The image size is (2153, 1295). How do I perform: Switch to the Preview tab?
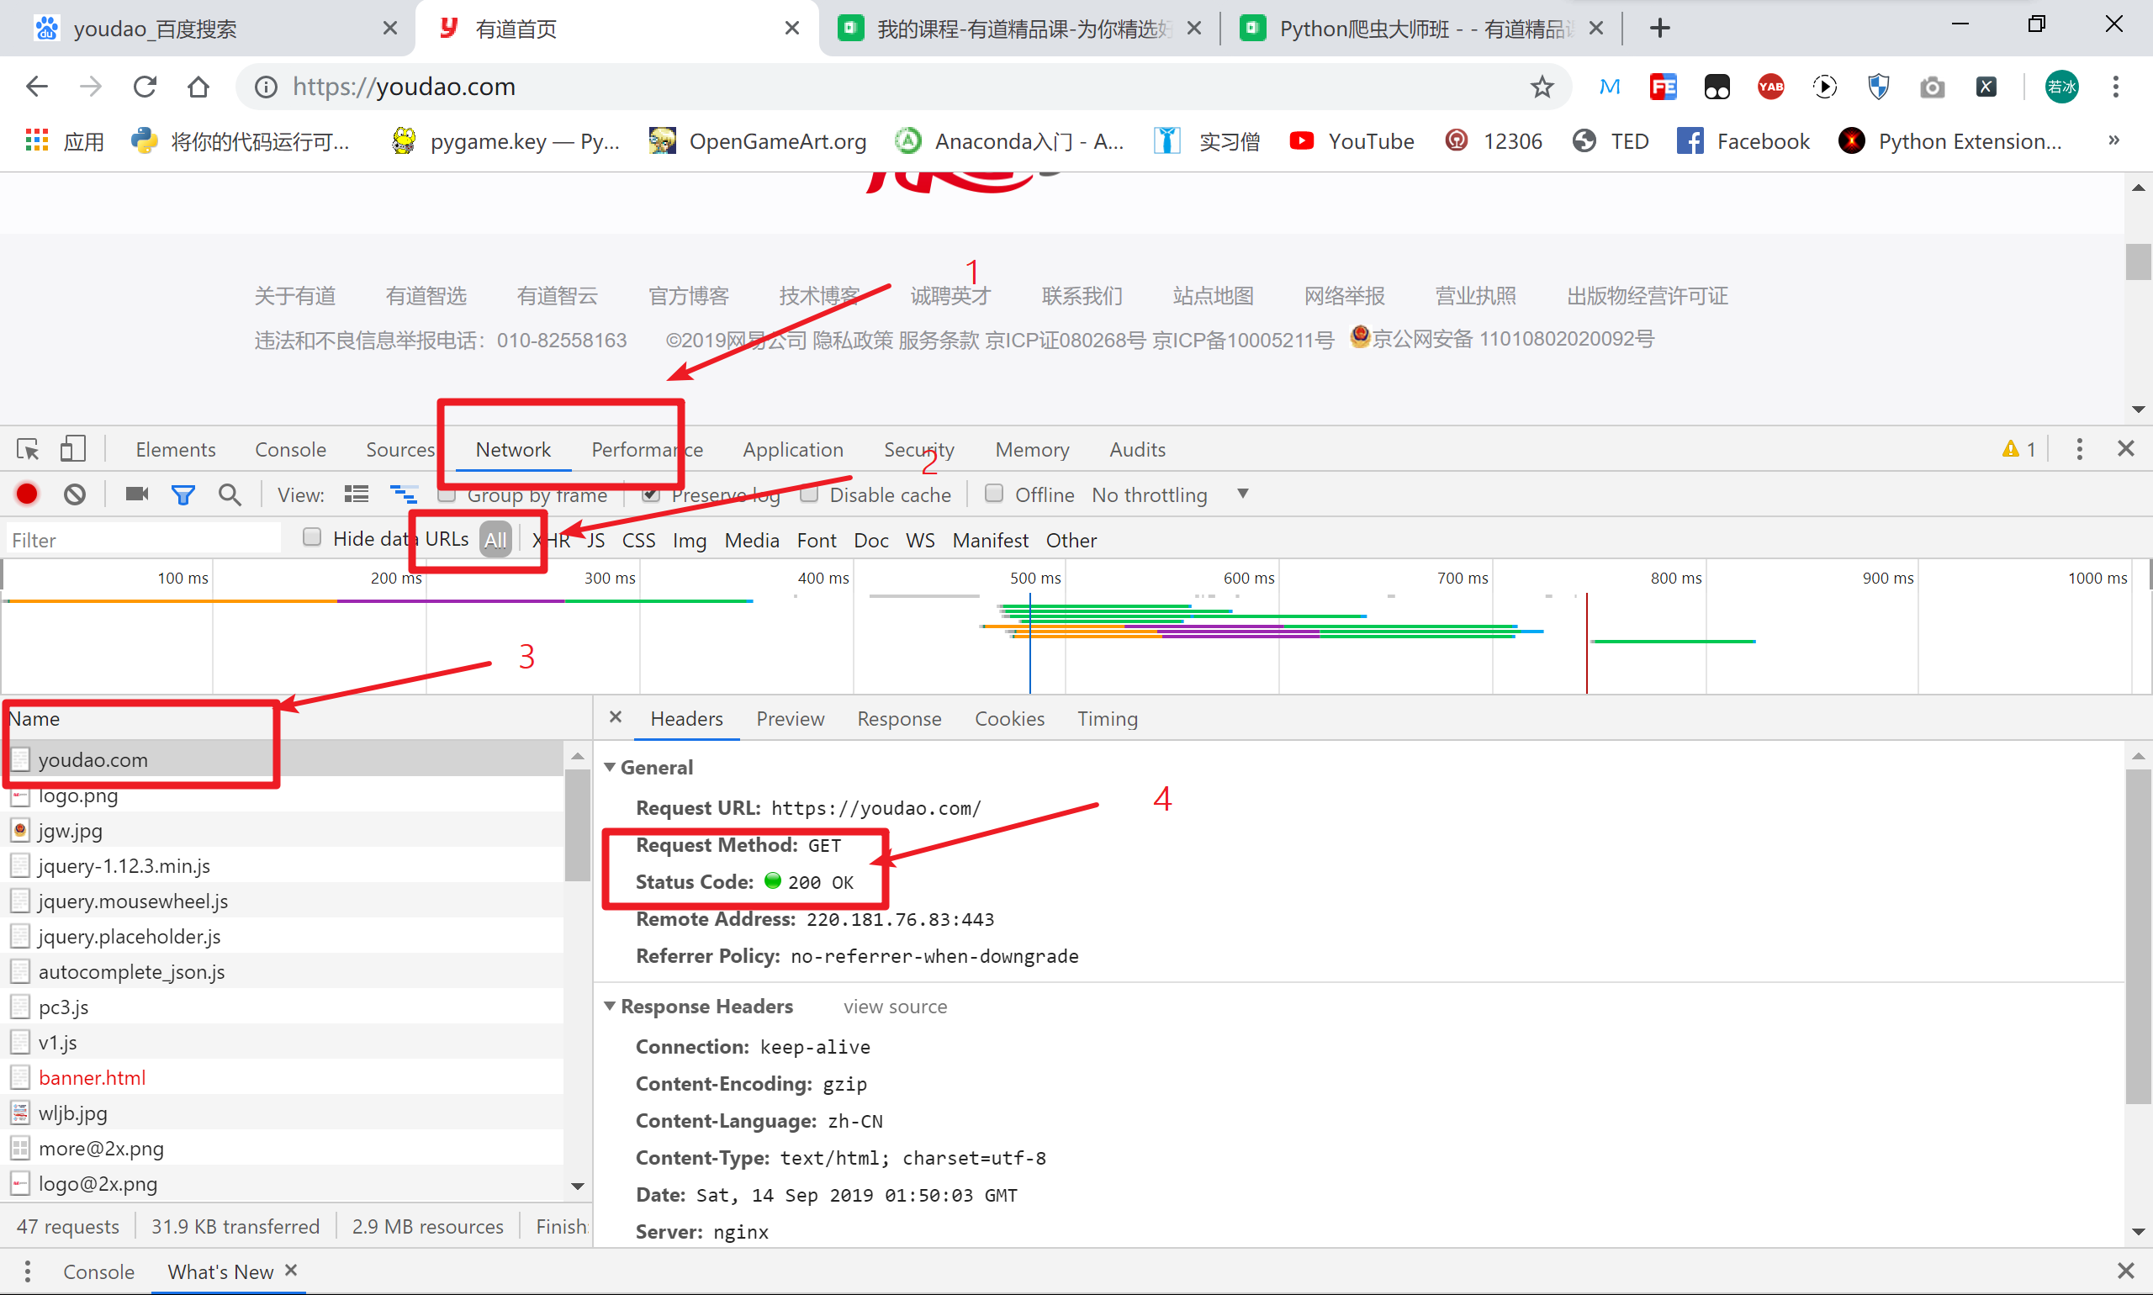coord(790,718)
